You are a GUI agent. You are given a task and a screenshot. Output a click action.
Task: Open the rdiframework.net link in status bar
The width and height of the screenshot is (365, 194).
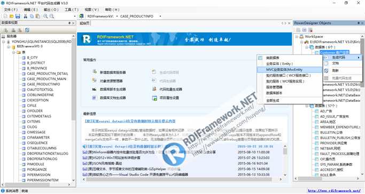click(335, 191)
